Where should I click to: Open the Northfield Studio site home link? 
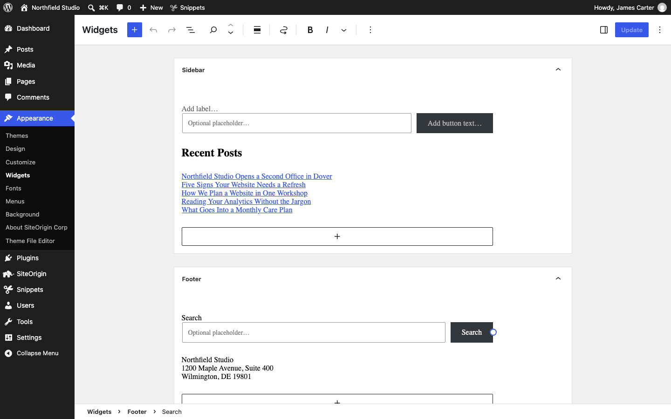[50, 7]
